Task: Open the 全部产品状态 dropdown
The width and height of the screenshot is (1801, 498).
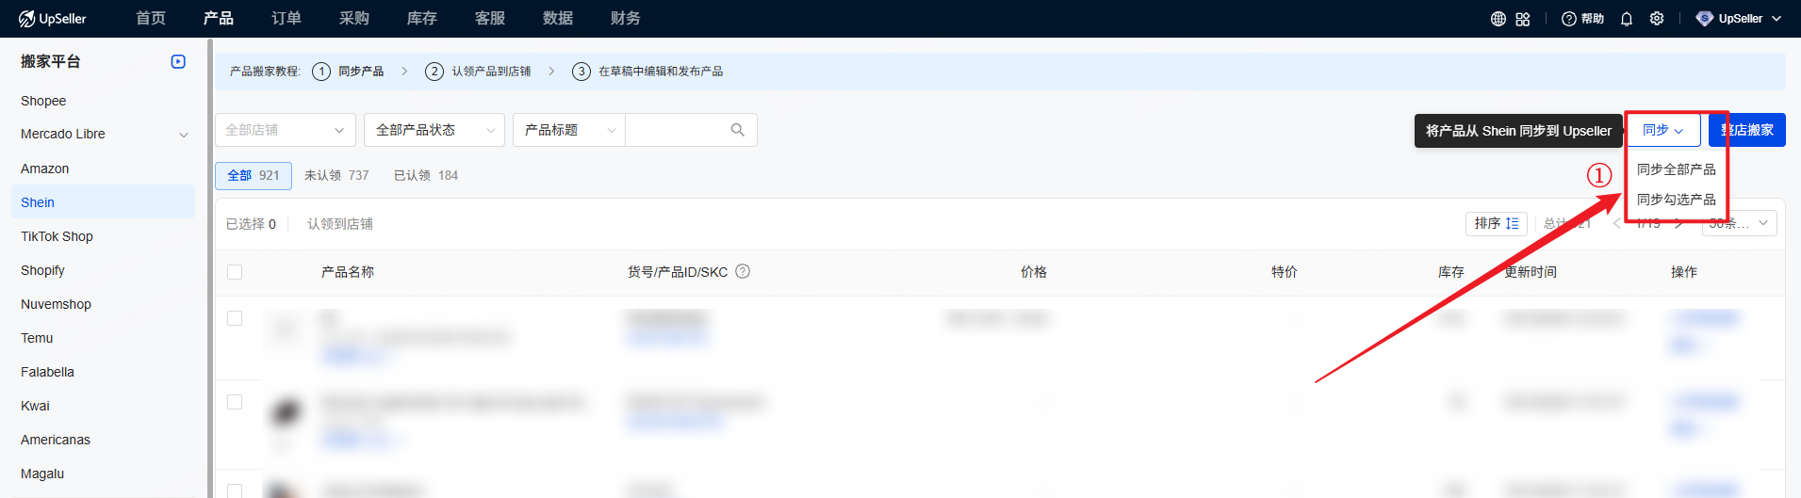Action: click(x=434, y=130)
